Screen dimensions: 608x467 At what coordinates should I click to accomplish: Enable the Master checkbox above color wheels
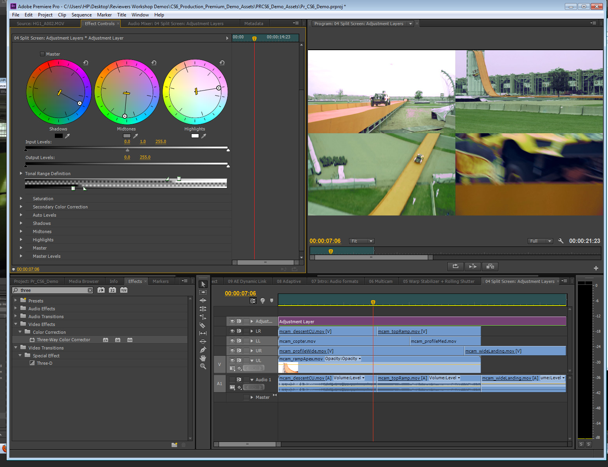[x=42, y=54]
